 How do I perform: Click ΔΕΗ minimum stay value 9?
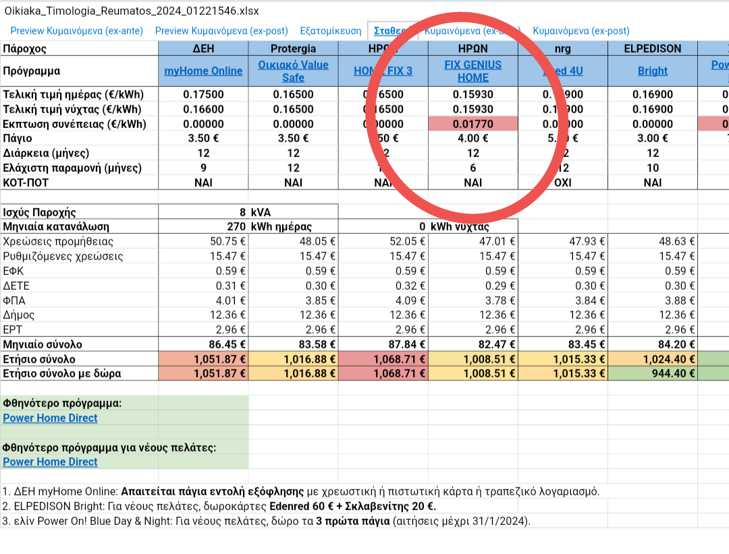pyautogui.click(x=203, y=168)
